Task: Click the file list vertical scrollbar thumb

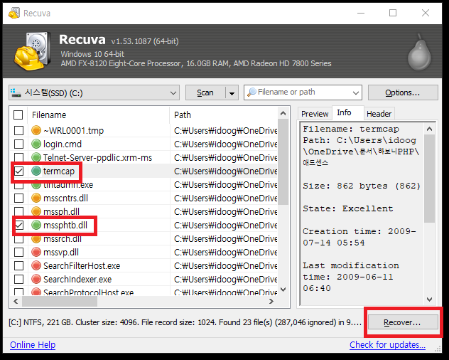Action: (x=283, y=162)
